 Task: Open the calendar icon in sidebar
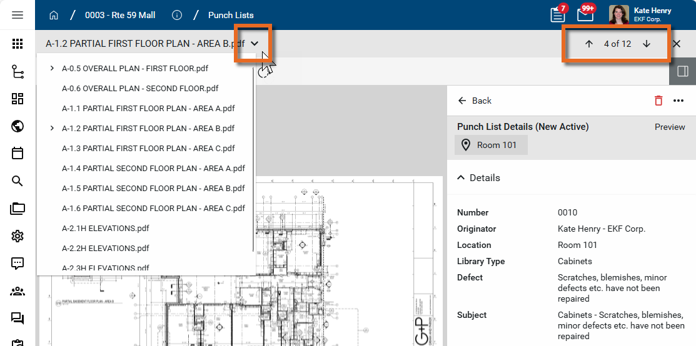18,154
